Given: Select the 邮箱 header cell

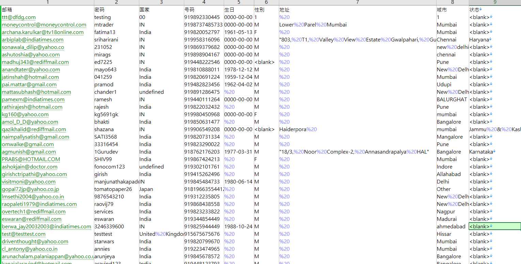Looking at the screenshot, I should [x=47, y=10].
